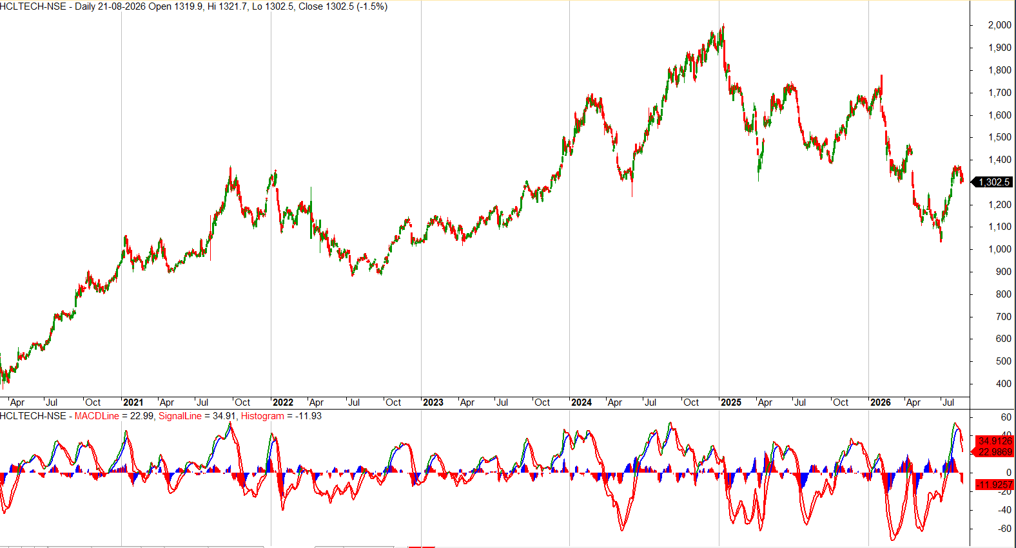Click the -40 label on the MACD axis

point(1004,510)
